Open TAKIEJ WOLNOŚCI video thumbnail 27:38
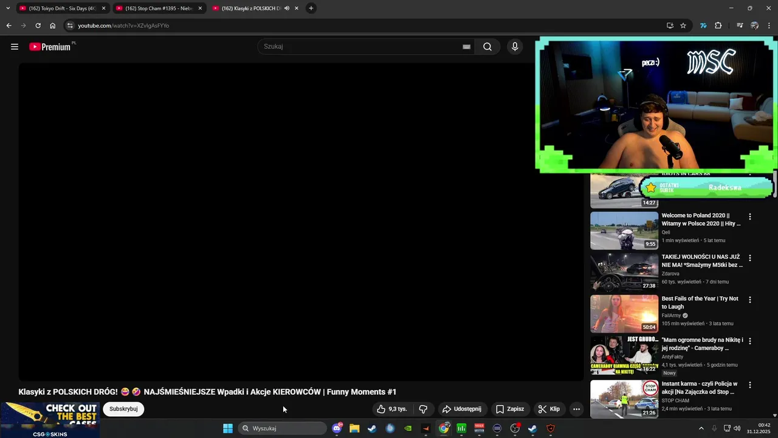Image resolution: width=778 pixels, height=438 pixels. tap(624, 273)
